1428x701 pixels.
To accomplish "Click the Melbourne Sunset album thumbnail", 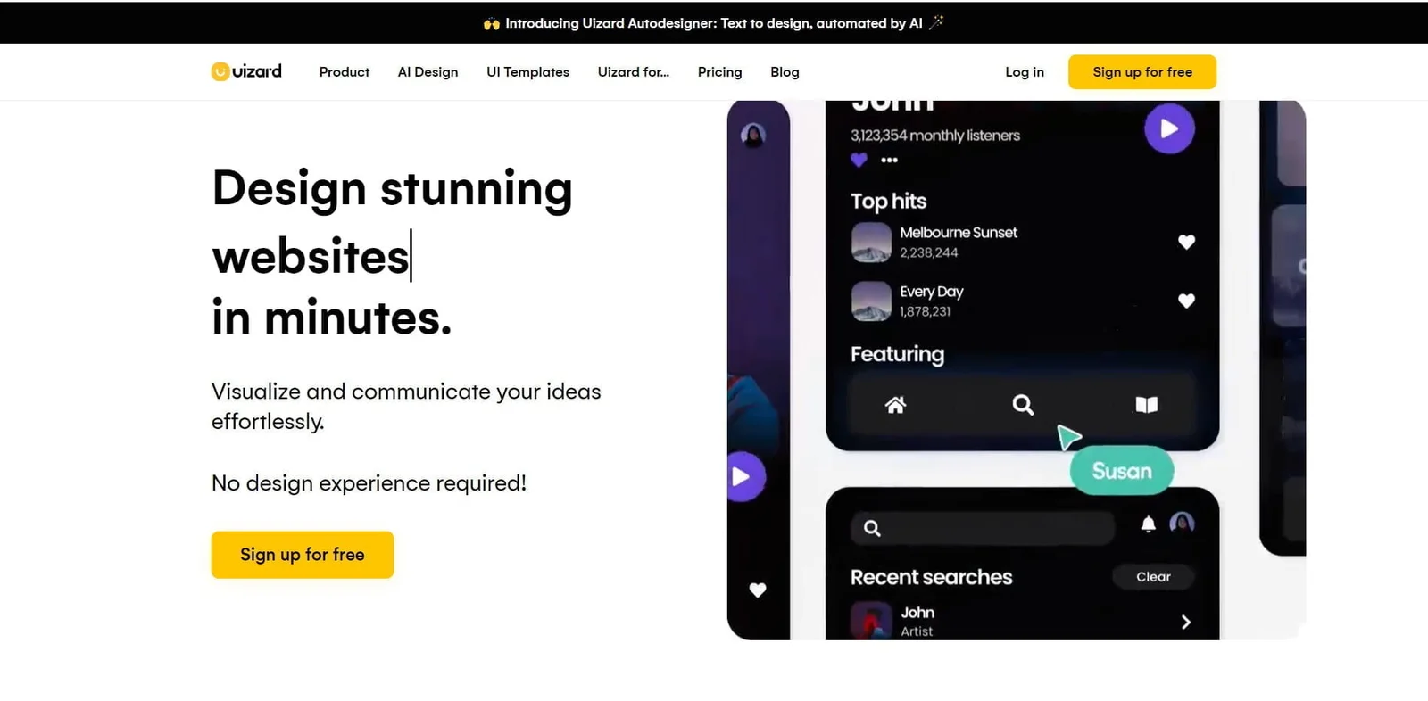I will [871, 242].
